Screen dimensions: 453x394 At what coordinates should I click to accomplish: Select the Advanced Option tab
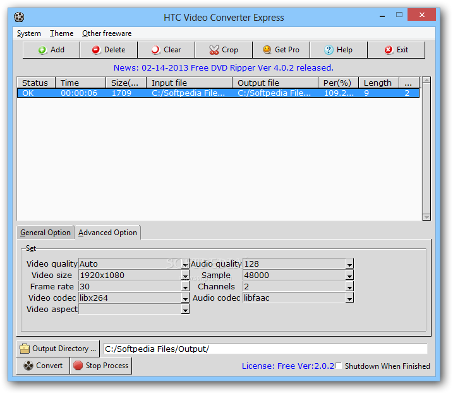pos(107,233)
